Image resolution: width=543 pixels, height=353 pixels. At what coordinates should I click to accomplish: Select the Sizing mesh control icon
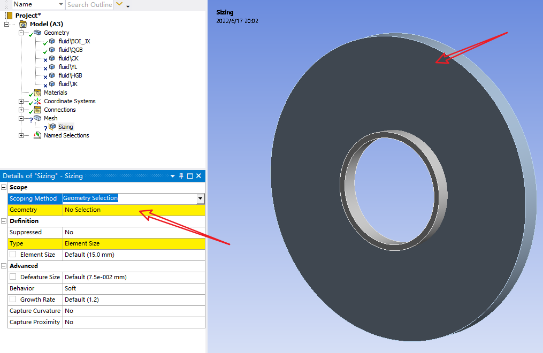click(x=52, y=127)
